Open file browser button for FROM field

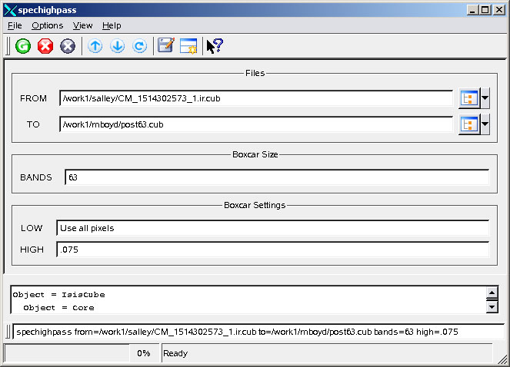468,98
